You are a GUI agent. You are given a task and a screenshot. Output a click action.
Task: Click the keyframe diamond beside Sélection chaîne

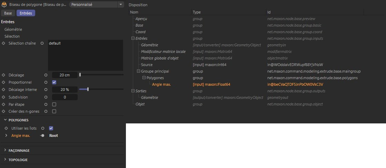(x=3, y=43)
